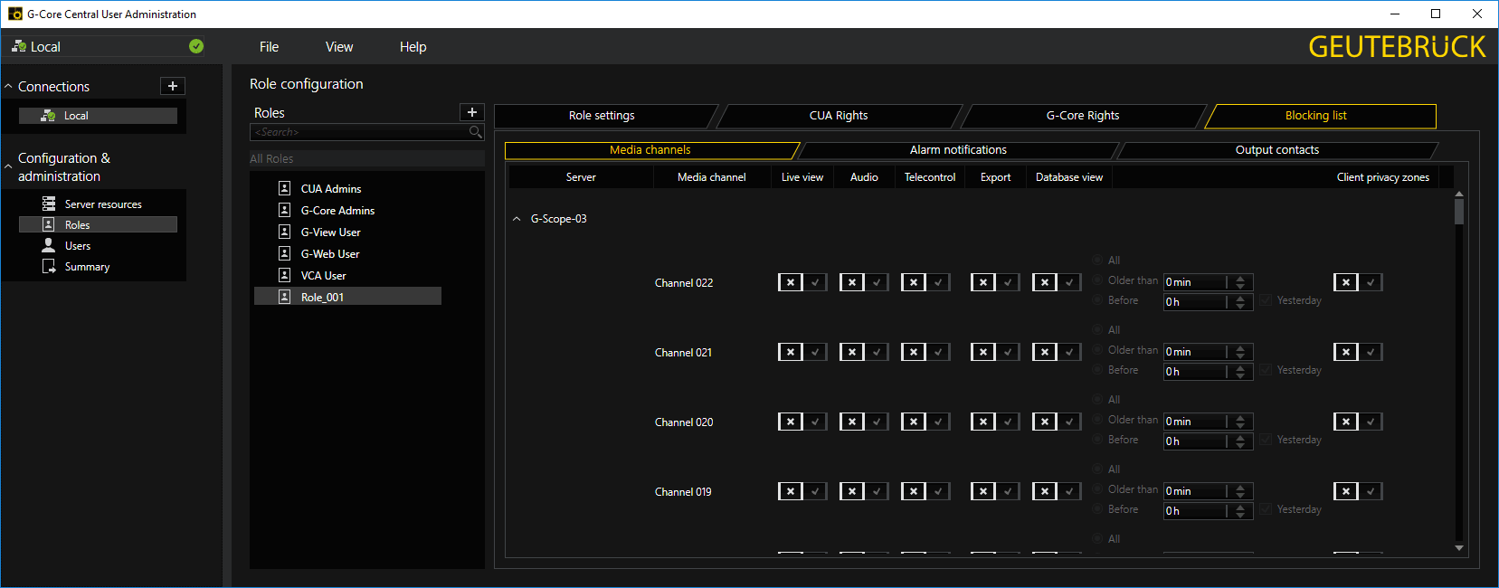Screen dimensions: 1499x588
Task: Select Older than radio for Channel 021
Action: click(x=1097, y=350)
